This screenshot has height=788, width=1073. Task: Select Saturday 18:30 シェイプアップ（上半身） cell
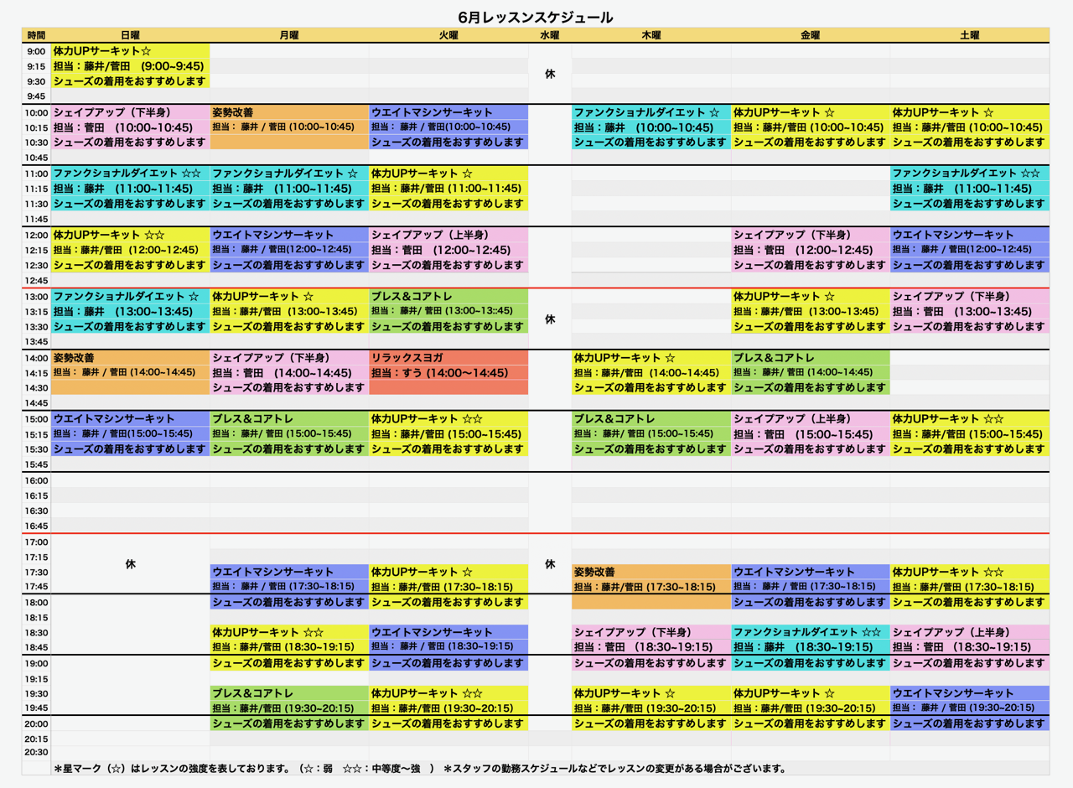coord(970,632)
